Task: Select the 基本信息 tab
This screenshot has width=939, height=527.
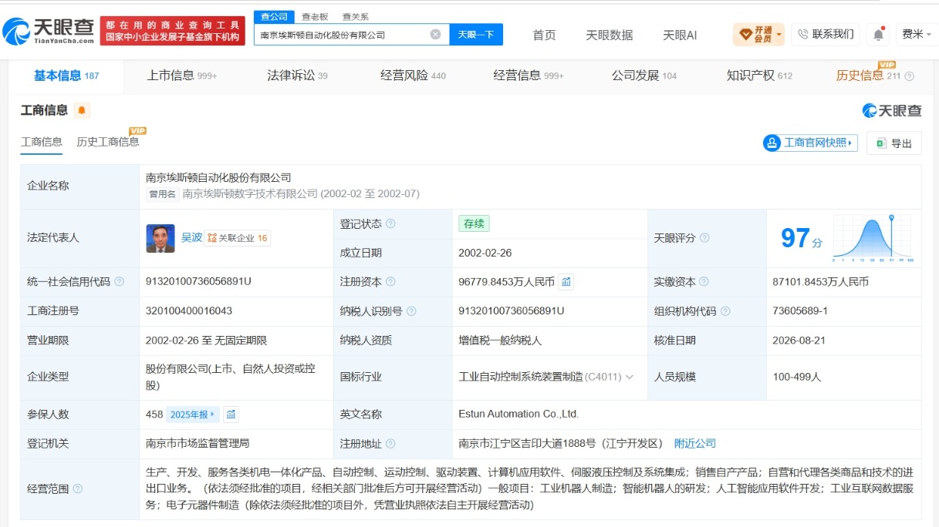Action: coord(66,76)
